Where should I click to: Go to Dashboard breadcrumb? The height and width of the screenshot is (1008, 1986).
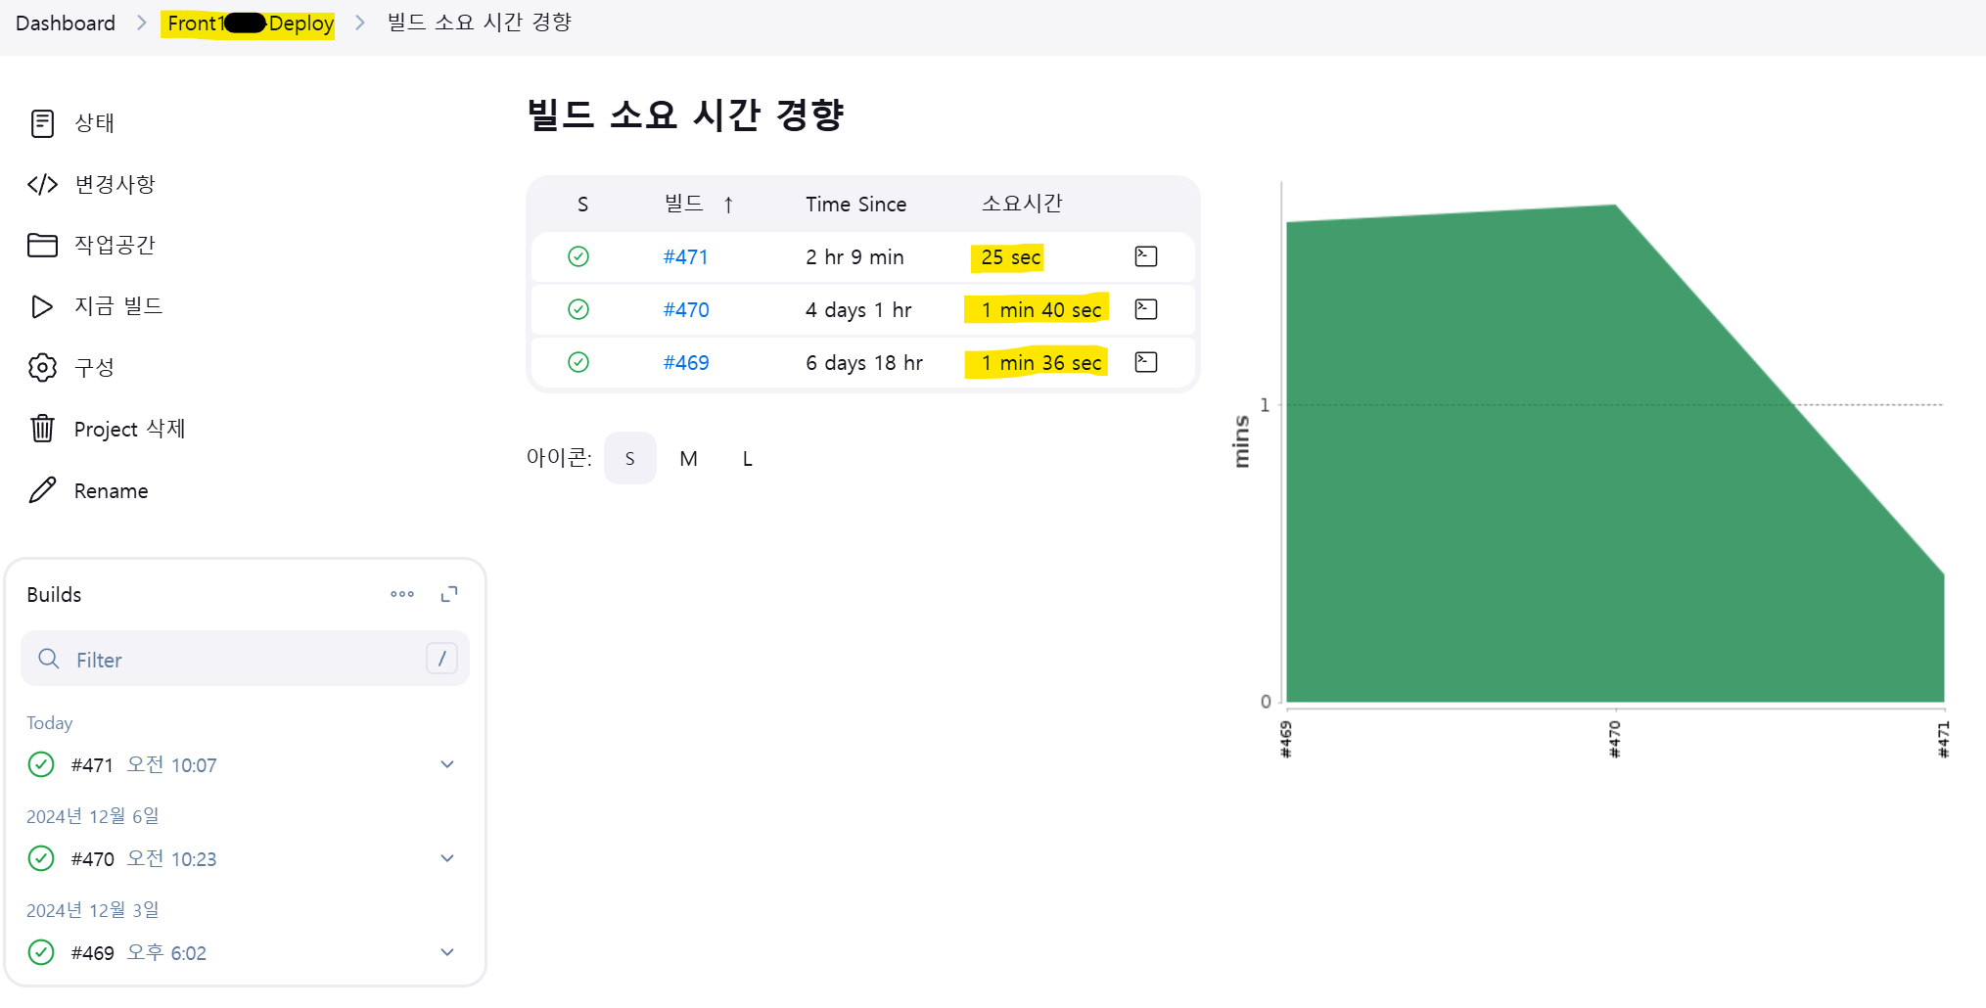(66, 23)
